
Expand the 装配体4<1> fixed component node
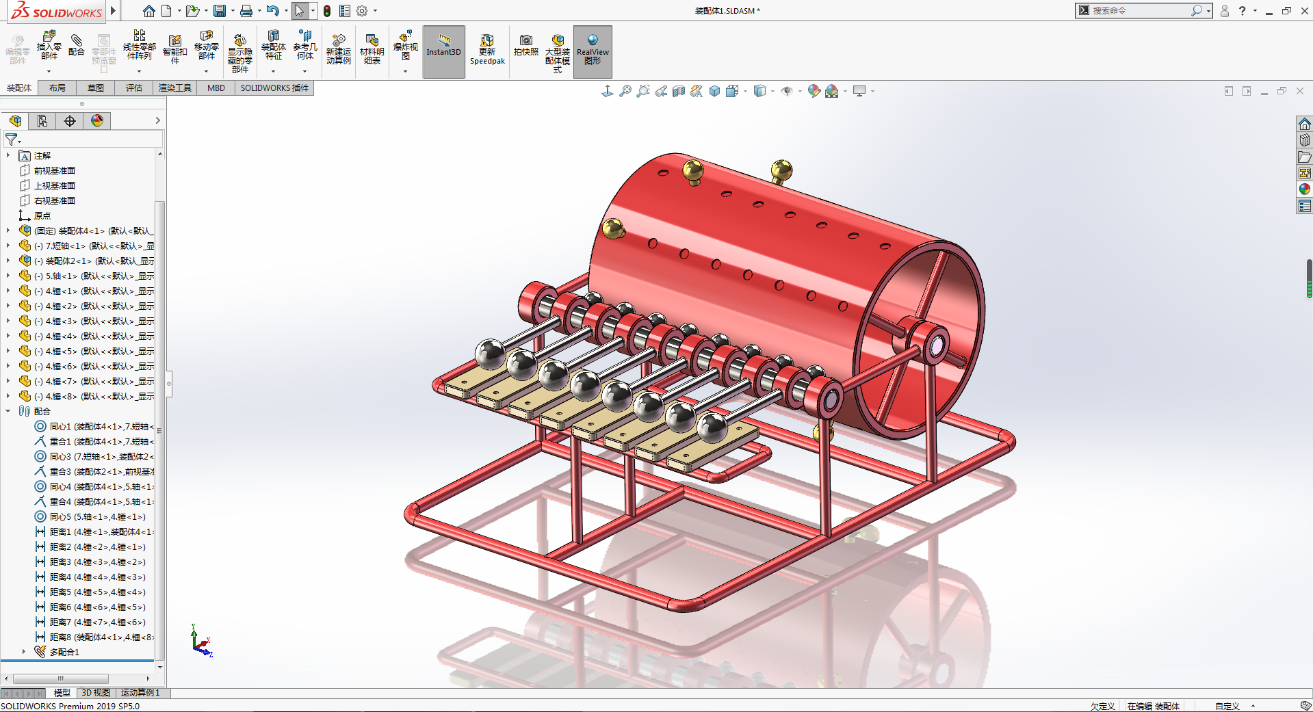point(8,231)
